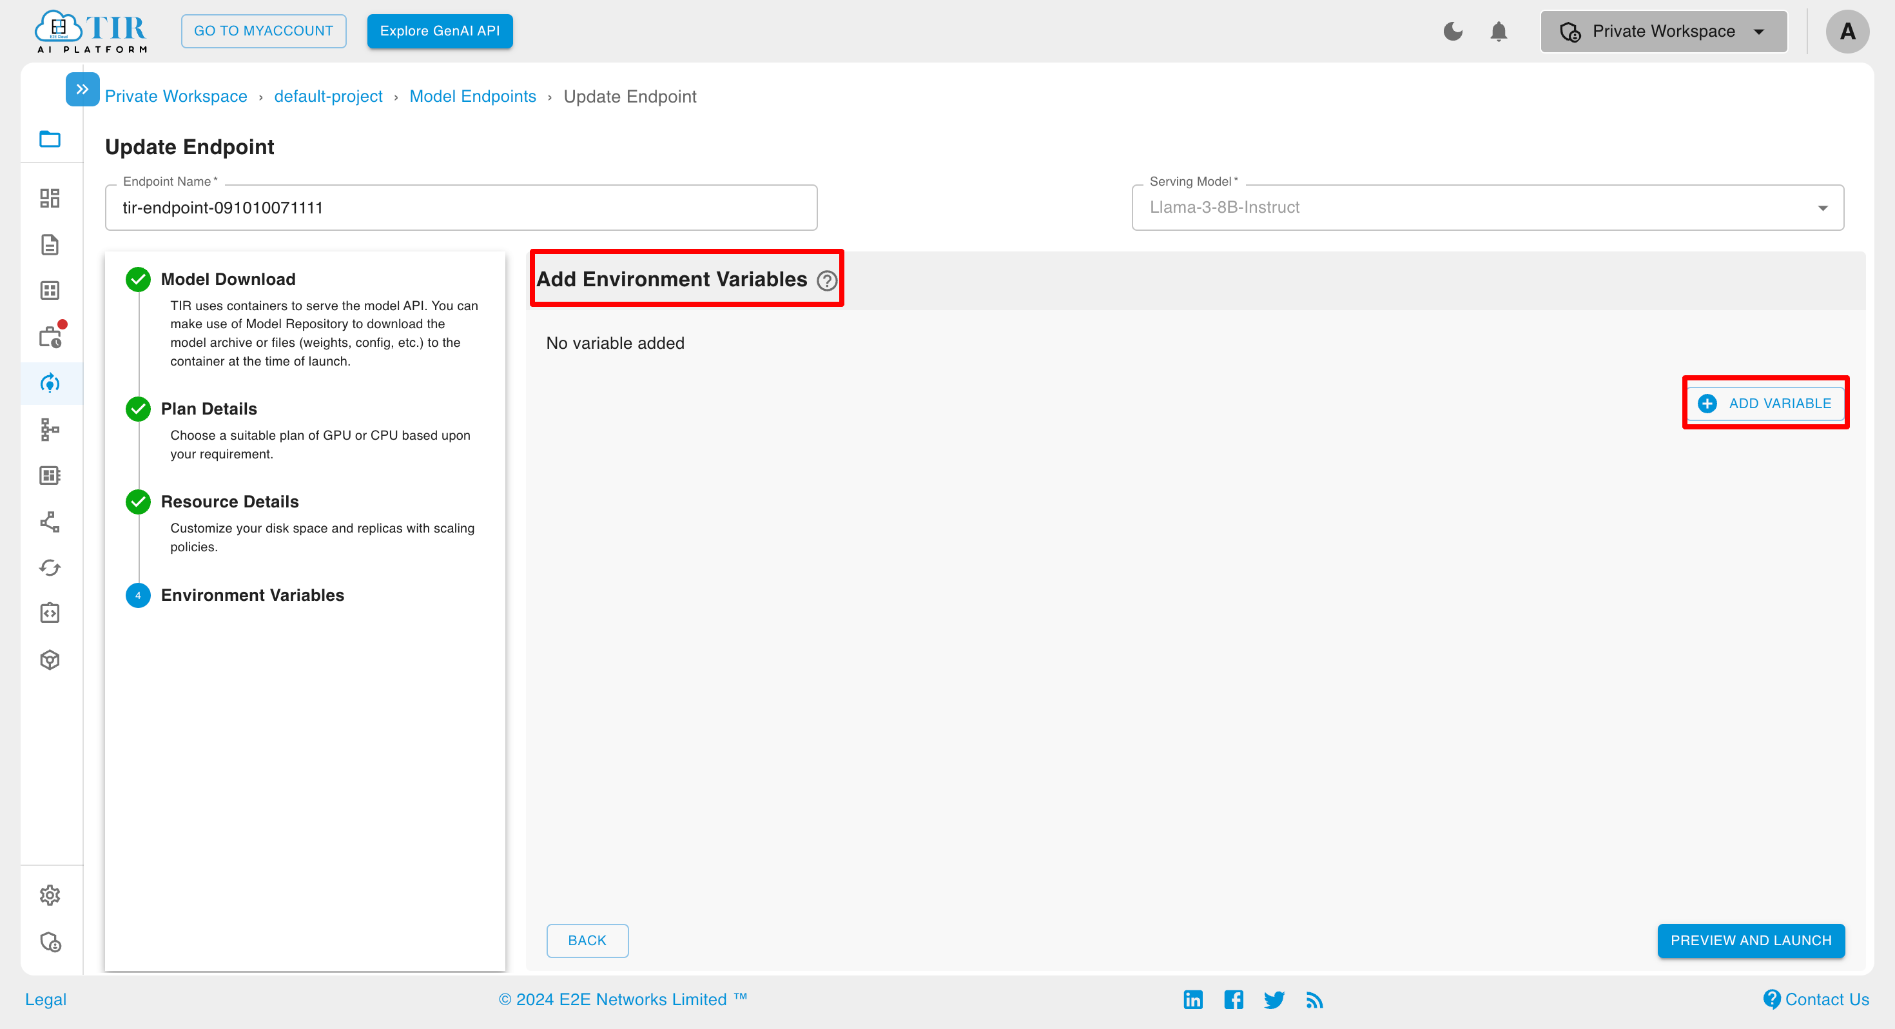Open the settings gear in sidebar

50,895
